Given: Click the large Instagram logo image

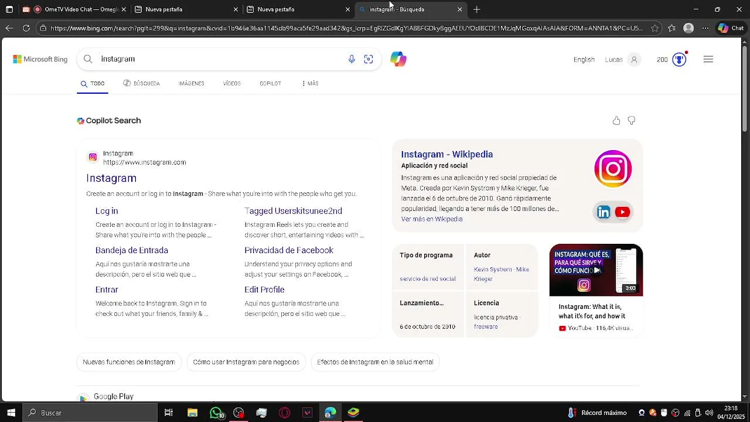Looking at the screenshot, I should pos(613,169).
